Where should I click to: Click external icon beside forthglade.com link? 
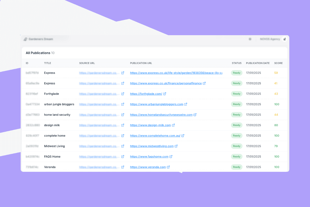pos(165,94)
